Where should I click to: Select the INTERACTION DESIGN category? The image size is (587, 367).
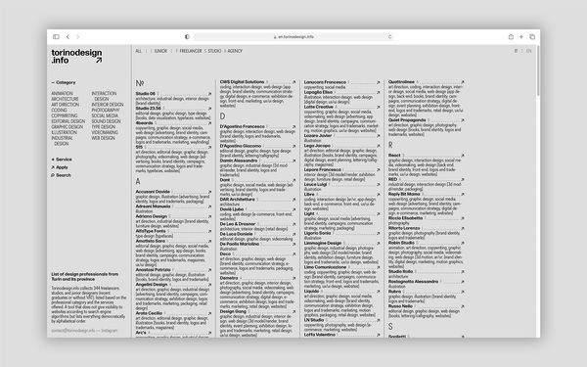[104, 96]
